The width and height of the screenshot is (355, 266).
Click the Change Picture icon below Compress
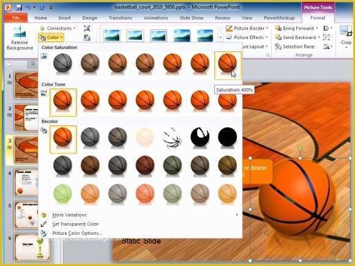87,37
